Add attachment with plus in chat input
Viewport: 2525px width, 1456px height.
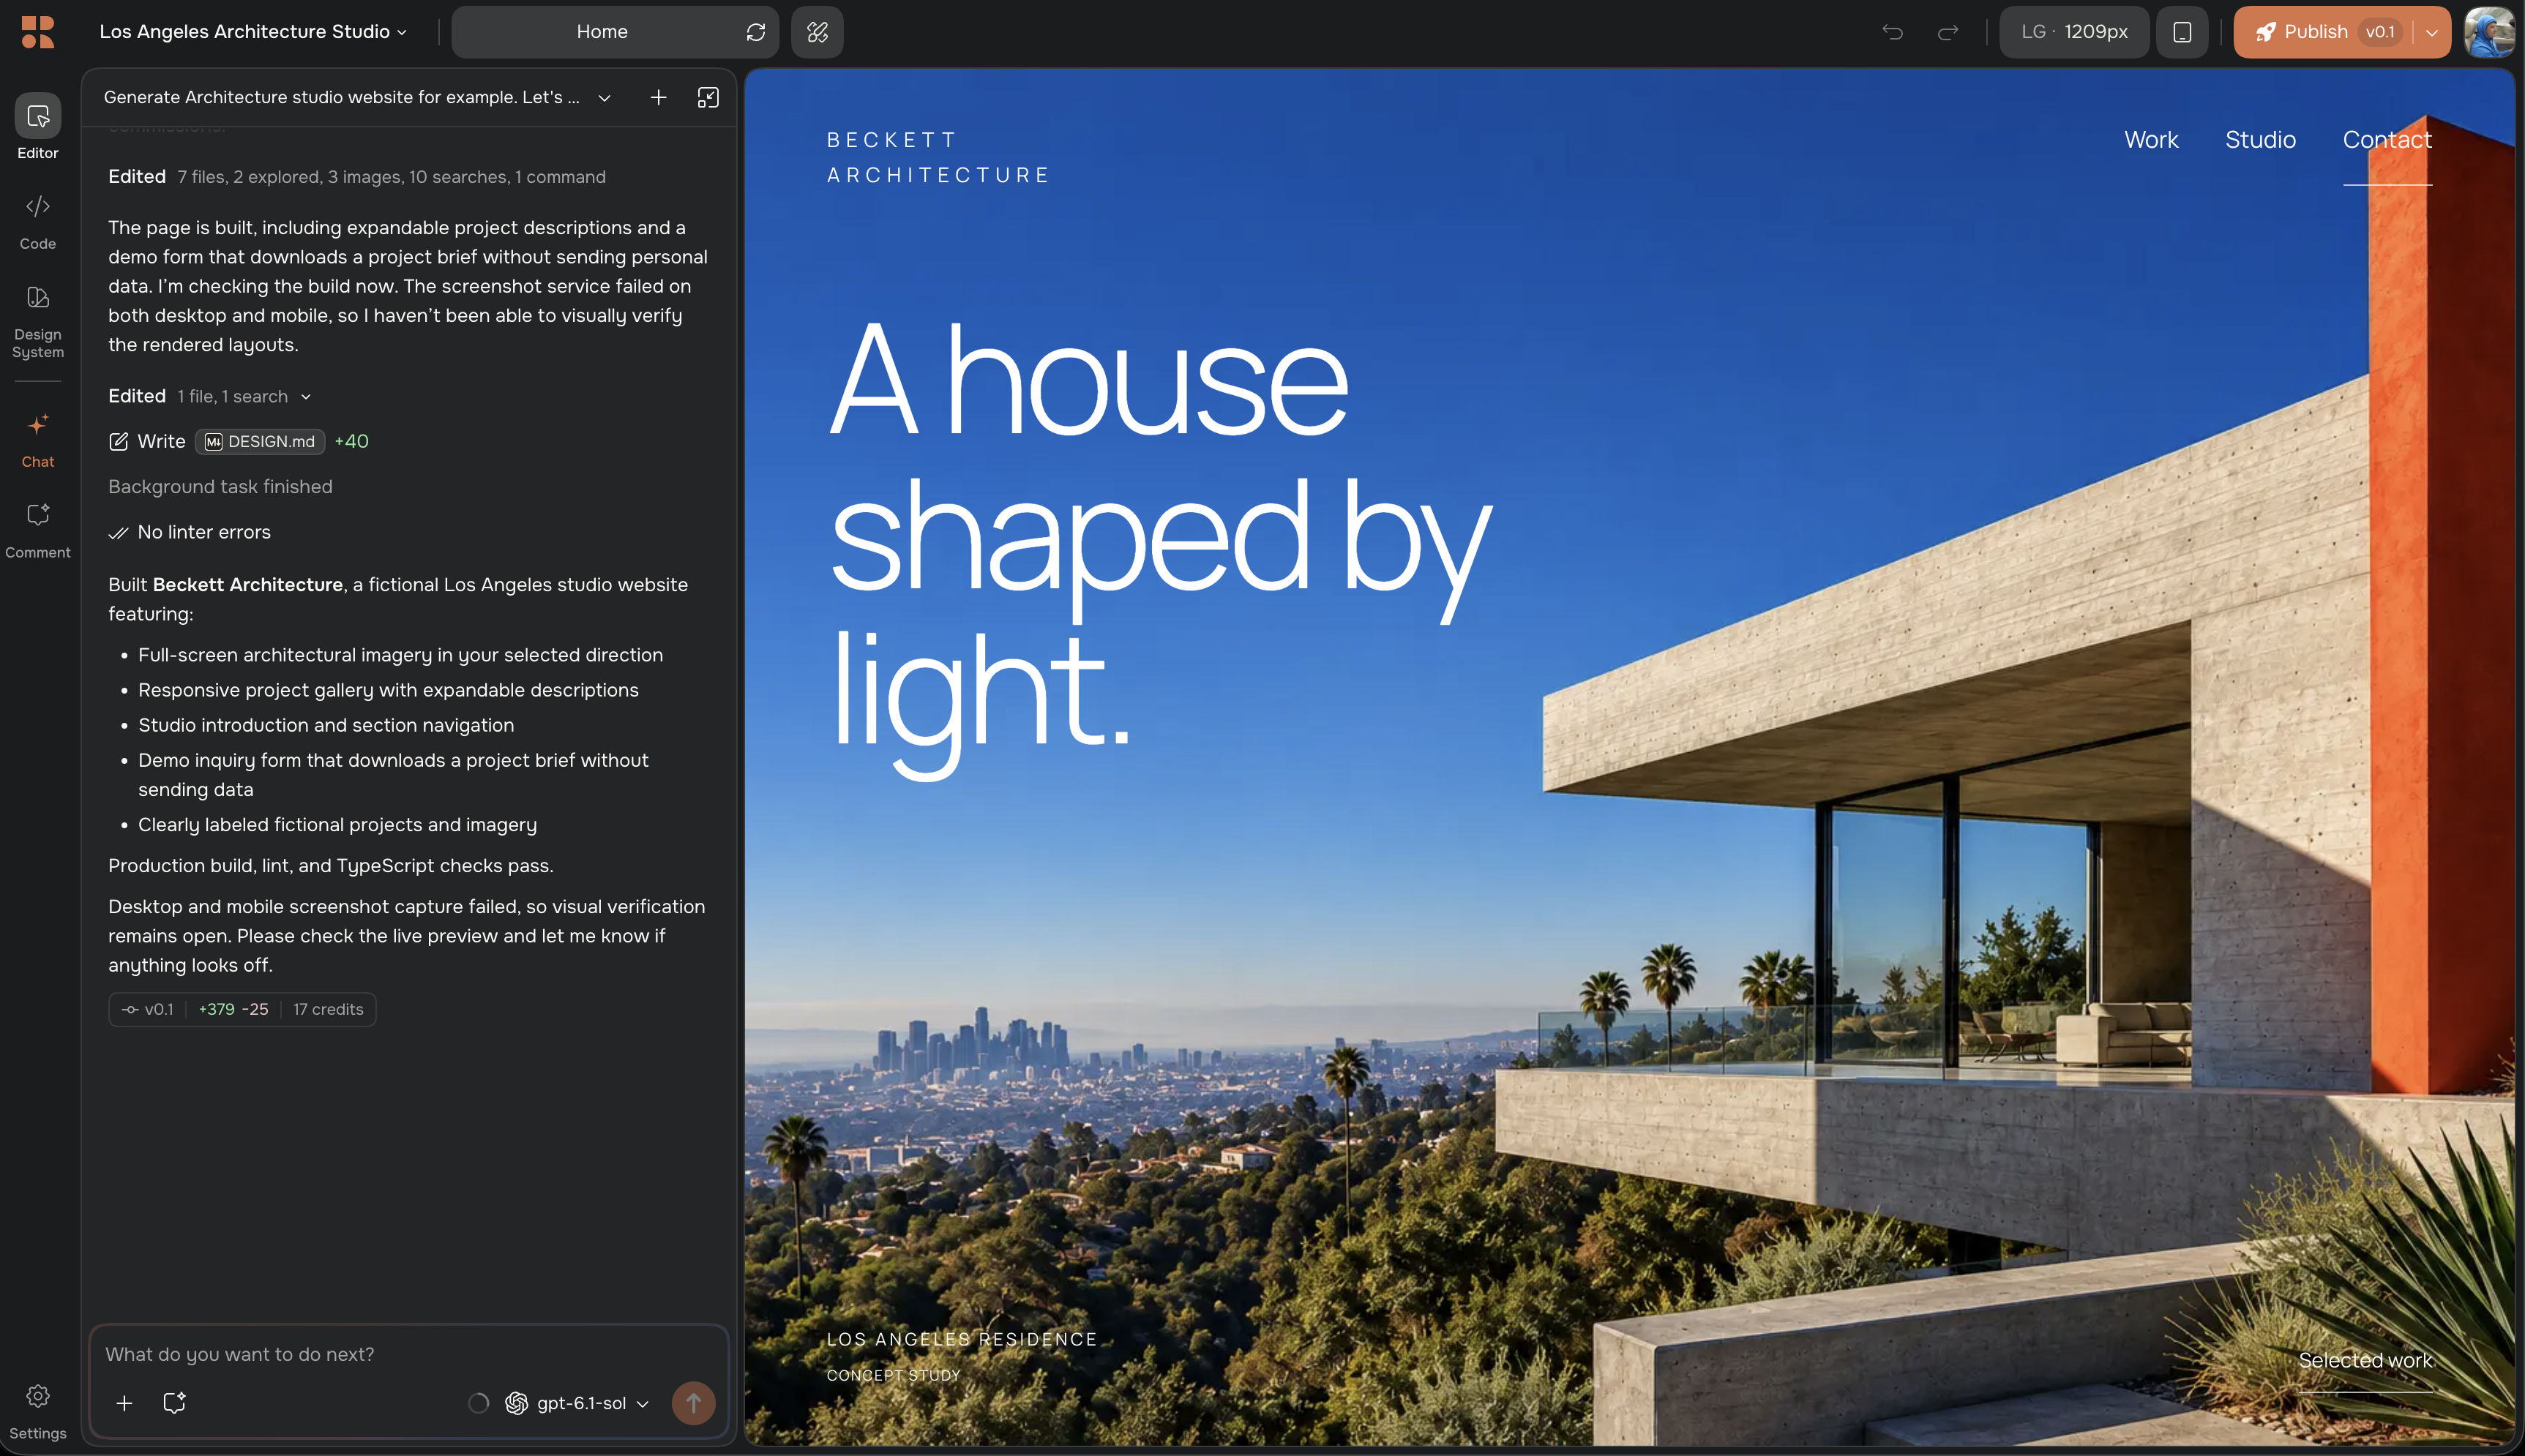[x=124, y=1403]
